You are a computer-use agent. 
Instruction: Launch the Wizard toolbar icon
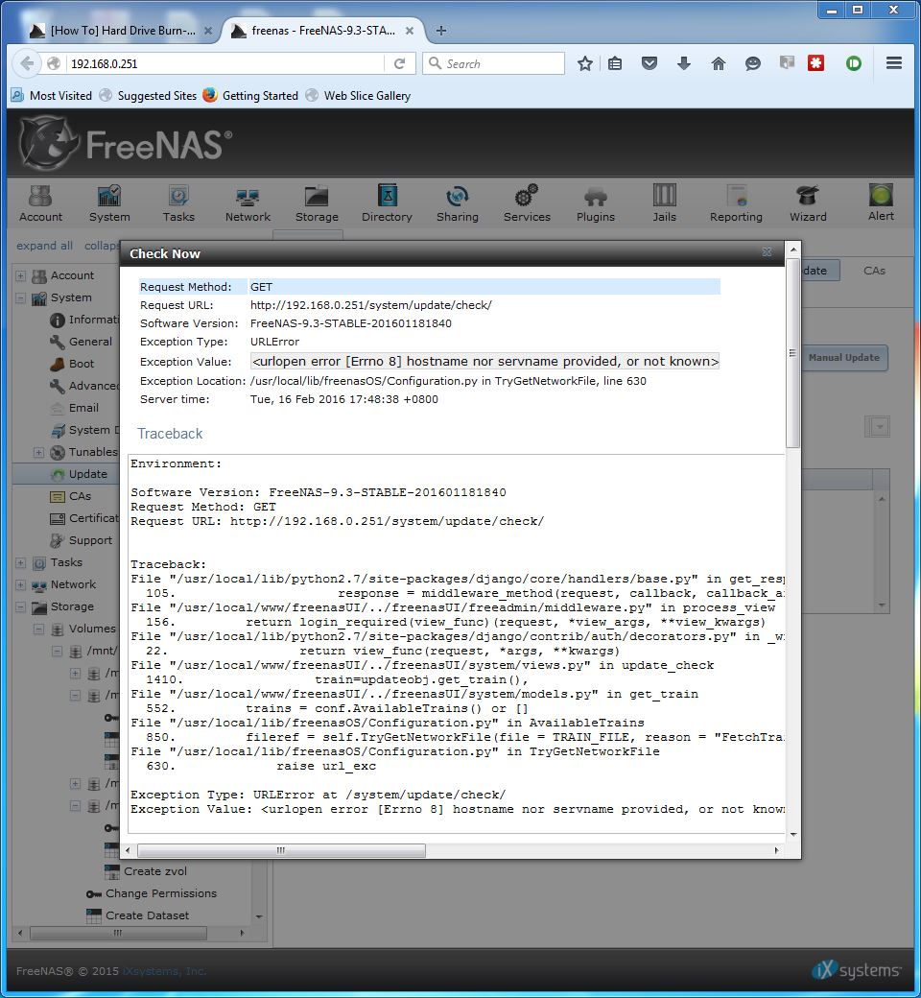pyautogui.click(x=808, y=203)
